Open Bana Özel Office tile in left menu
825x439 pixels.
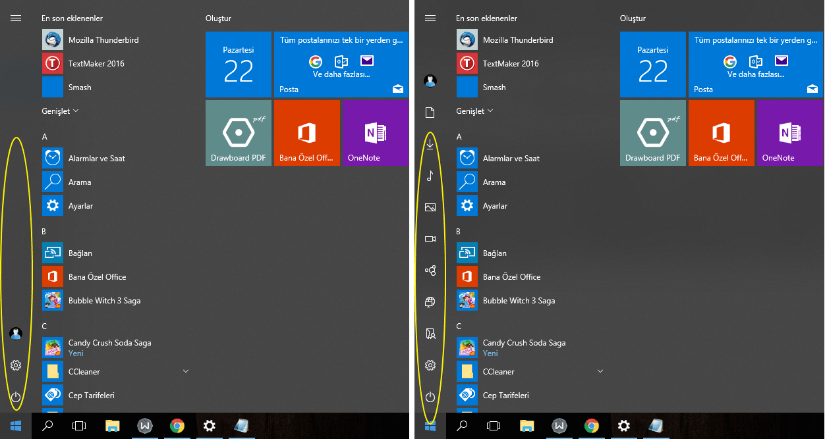pos(307,133)
